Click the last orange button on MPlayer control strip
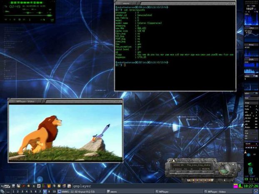This screenshot has width=259, height=194. coord(209,180)
